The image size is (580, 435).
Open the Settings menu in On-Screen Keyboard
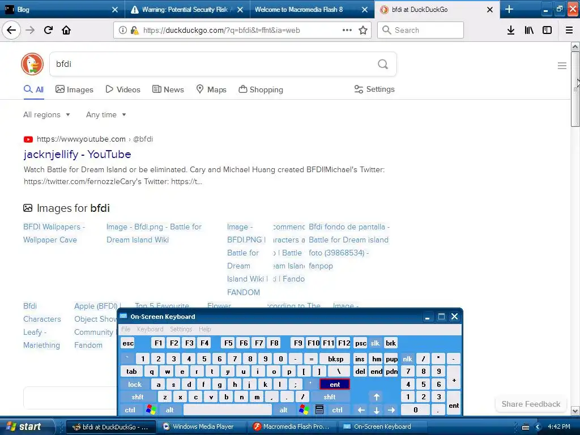pos(181,329)
